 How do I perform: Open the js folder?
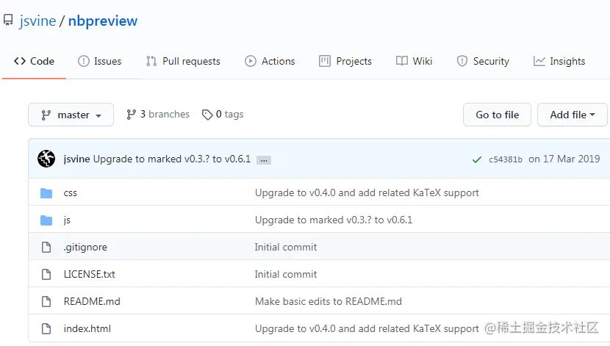tap(67, 220)
